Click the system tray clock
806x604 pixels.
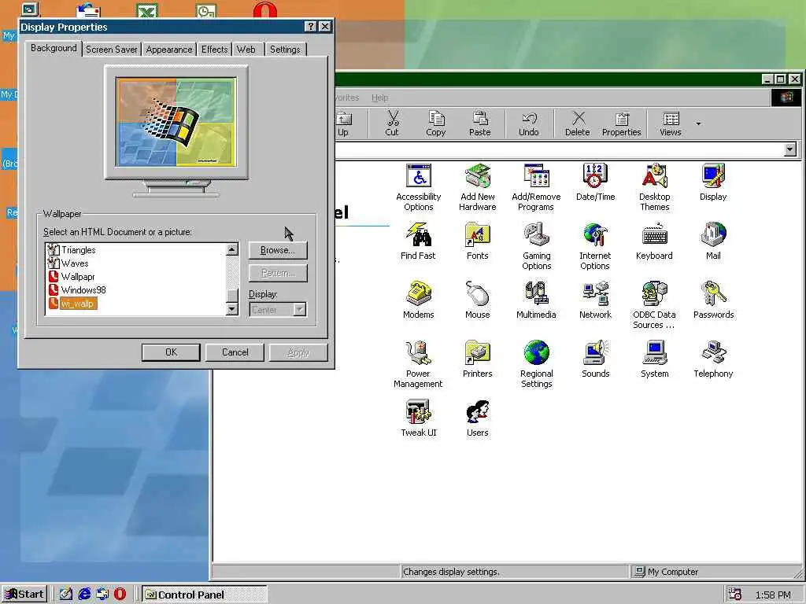click(x=773, y=595)
